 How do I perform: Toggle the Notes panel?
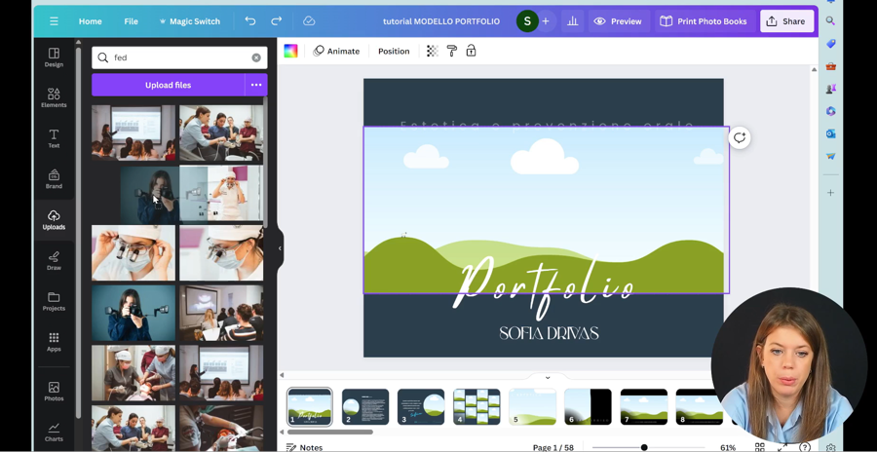pos(305,447)
